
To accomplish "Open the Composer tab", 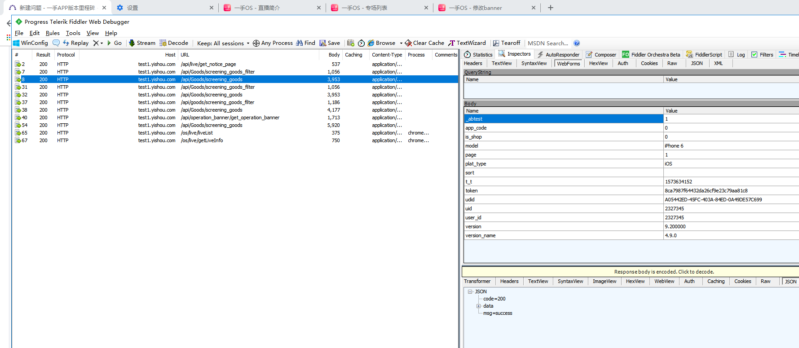I will tap(601, 55).
